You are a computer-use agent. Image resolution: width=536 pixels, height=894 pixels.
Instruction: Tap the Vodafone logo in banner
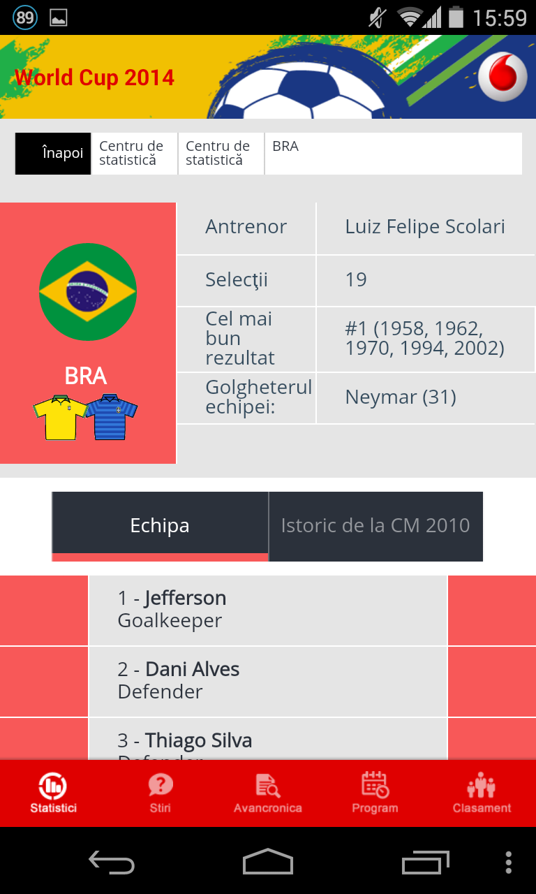point(502,76)
